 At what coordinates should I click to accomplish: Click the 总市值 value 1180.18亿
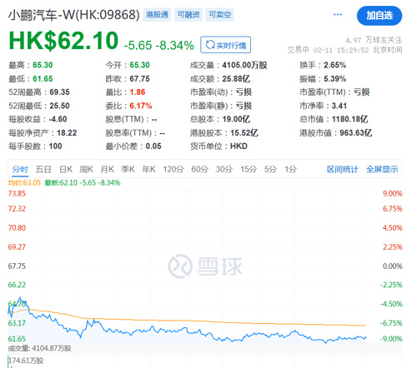click(x=349, y=119)
